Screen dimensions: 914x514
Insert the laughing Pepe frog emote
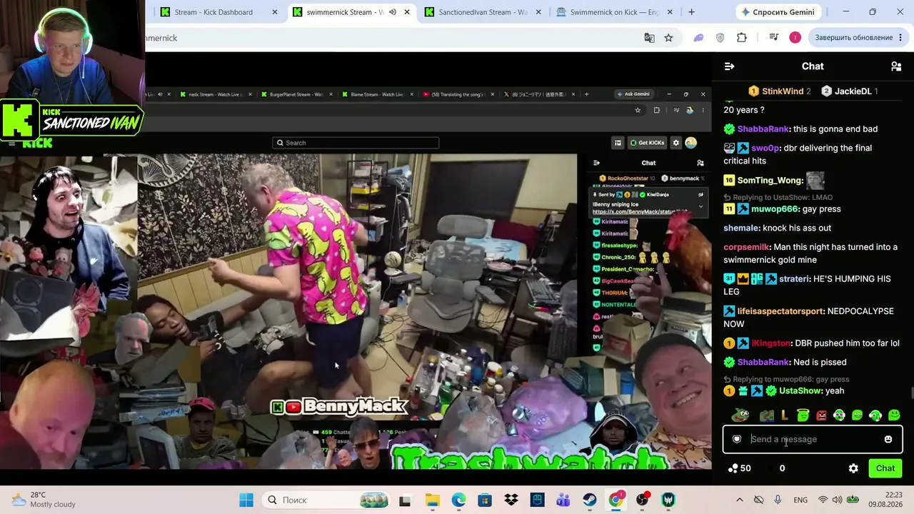740,415
